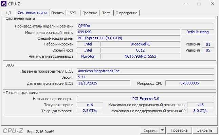Click the Nuvoton vendor field
The image size is (219, 135).
[88, 57]
